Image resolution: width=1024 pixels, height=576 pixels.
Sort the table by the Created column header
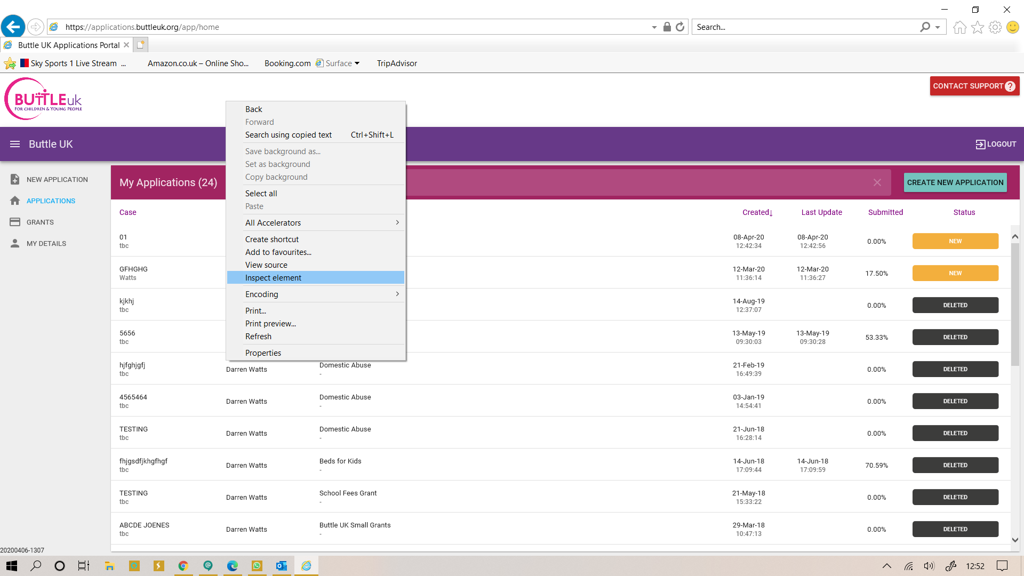click(x=757, y=212)
